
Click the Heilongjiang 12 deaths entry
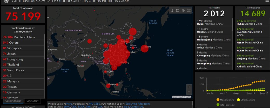tap(213, 38)
